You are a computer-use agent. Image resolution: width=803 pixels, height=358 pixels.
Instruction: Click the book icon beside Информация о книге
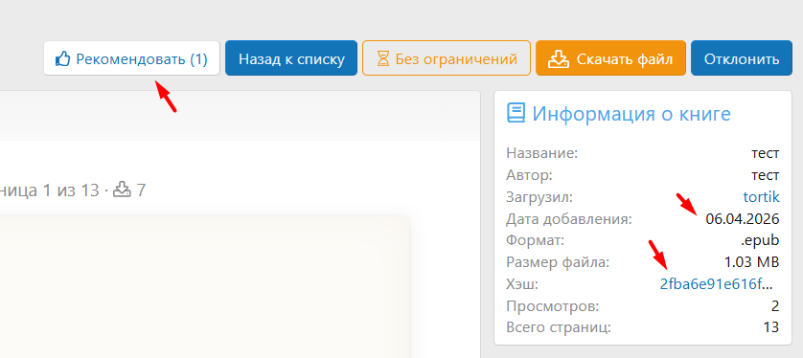516,113
